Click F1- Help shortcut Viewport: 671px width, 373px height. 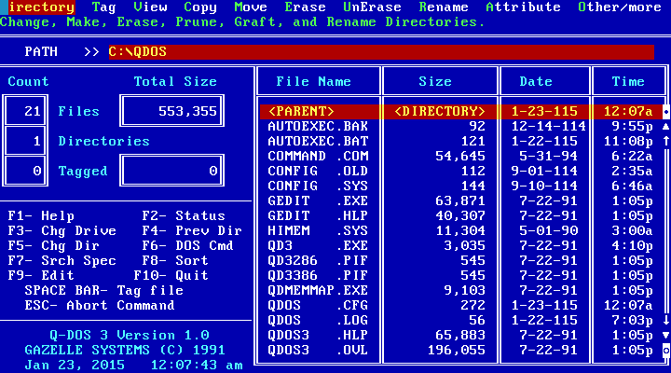41,215
